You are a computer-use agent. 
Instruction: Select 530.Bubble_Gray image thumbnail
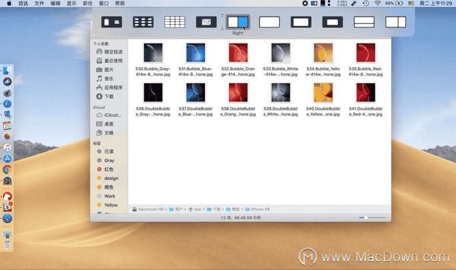pos(153,53)
